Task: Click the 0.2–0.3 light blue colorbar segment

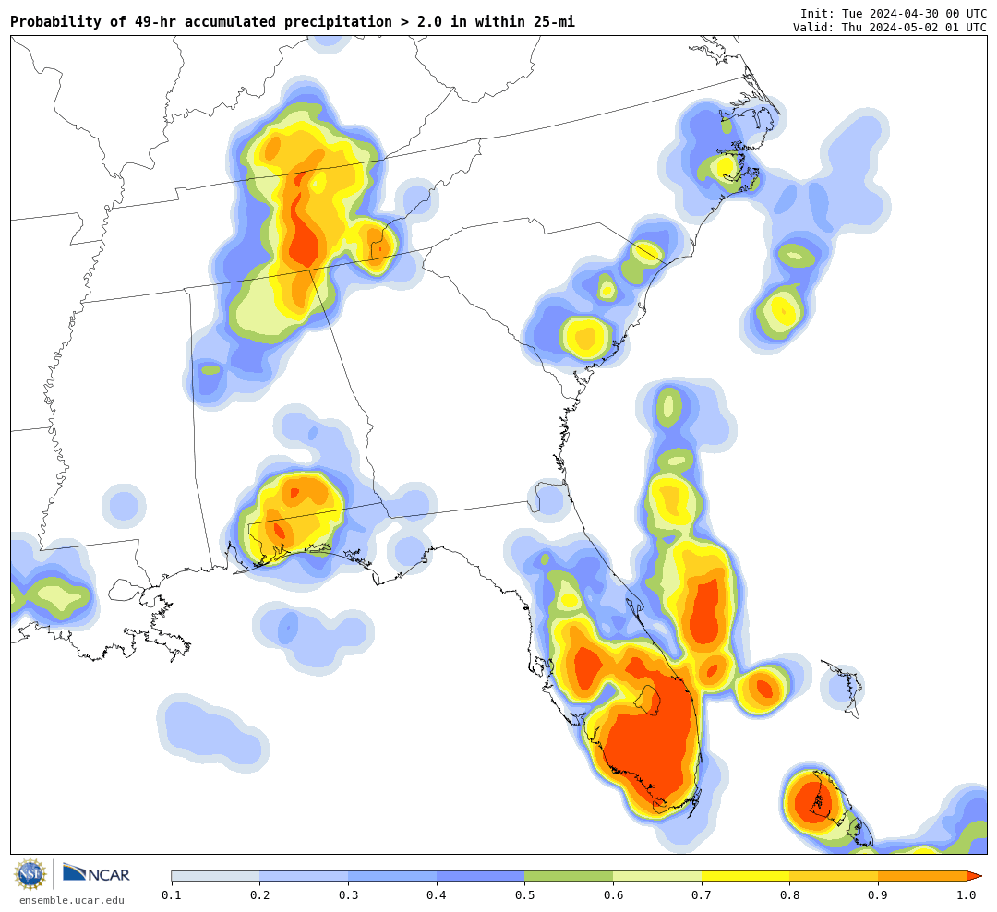Action: click(304, 876)
